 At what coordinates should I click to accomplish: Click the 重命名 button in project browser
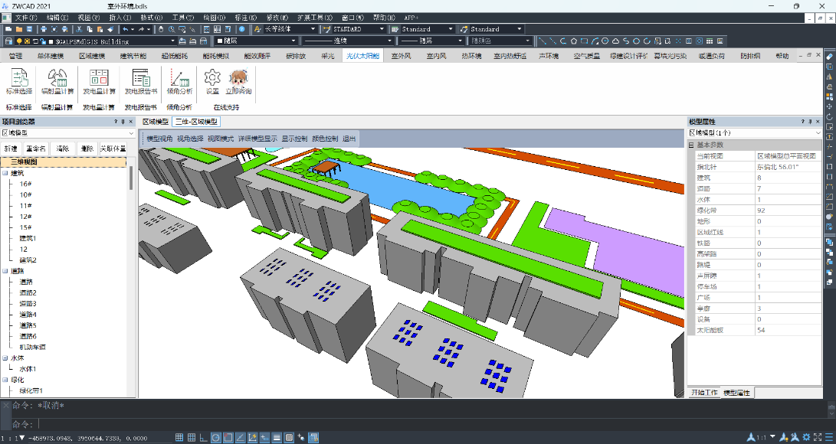pyautogui.click(x=36, y=149)
